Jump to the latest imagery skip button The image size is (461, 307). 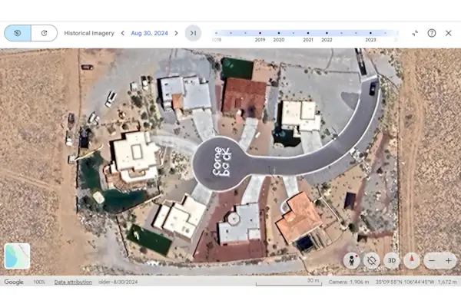pyautogui.click(x=193, y=33)
